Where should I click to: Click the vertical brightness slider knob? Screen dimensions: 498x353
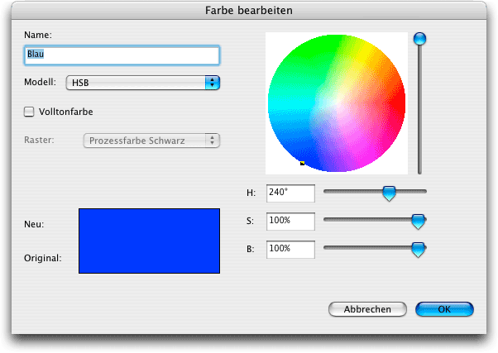[x=419, y=39]
